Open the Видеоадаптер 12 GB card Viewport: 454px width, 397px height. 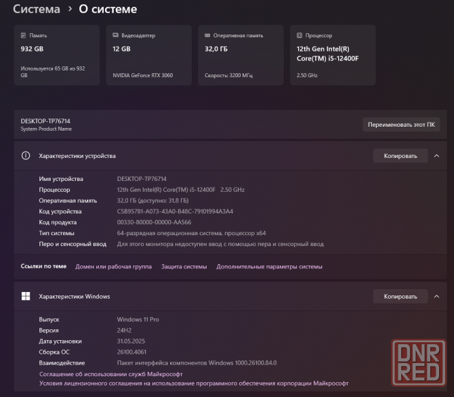click(x=149, y=55)
